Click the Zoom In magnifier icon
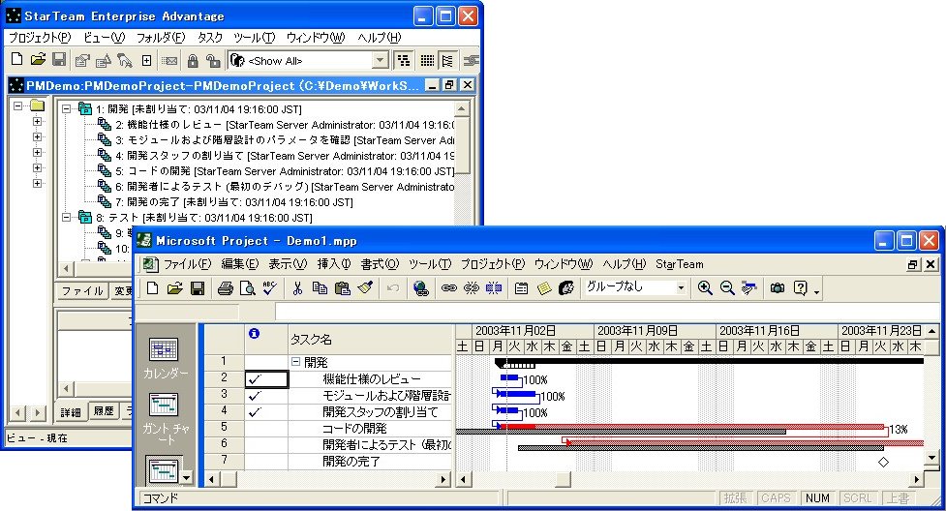 pyautogui.click(x=705, y=288)
